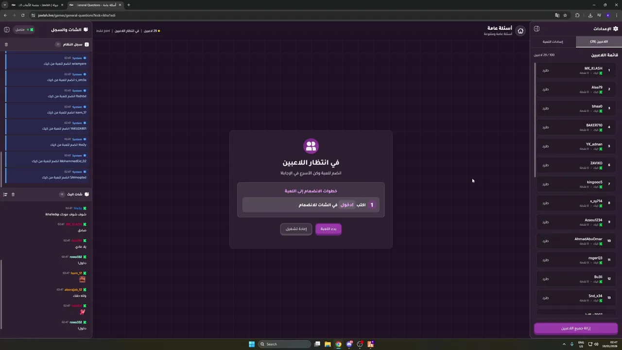
Task: Click the Kick connected status badge متصل
Action: coord(23,30)
